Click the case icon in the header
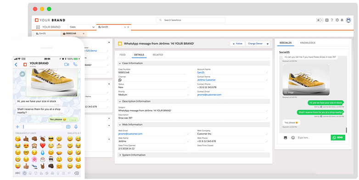Viewport: 359px width, 180px height. (x=120, y=44)
